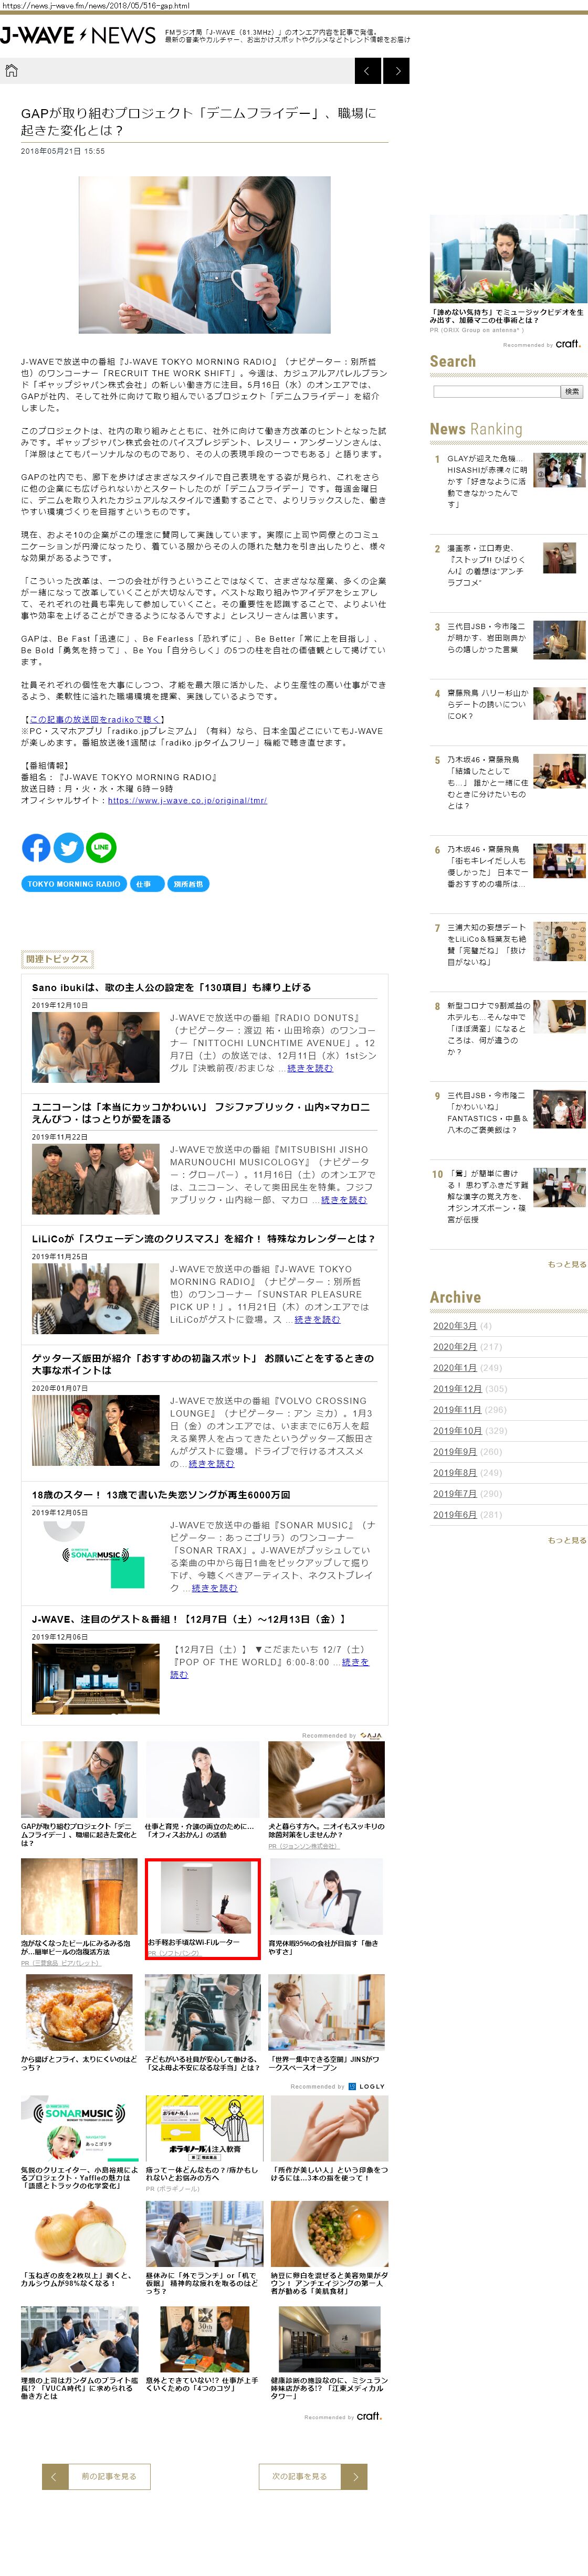Click the search text field

(496, 392)
